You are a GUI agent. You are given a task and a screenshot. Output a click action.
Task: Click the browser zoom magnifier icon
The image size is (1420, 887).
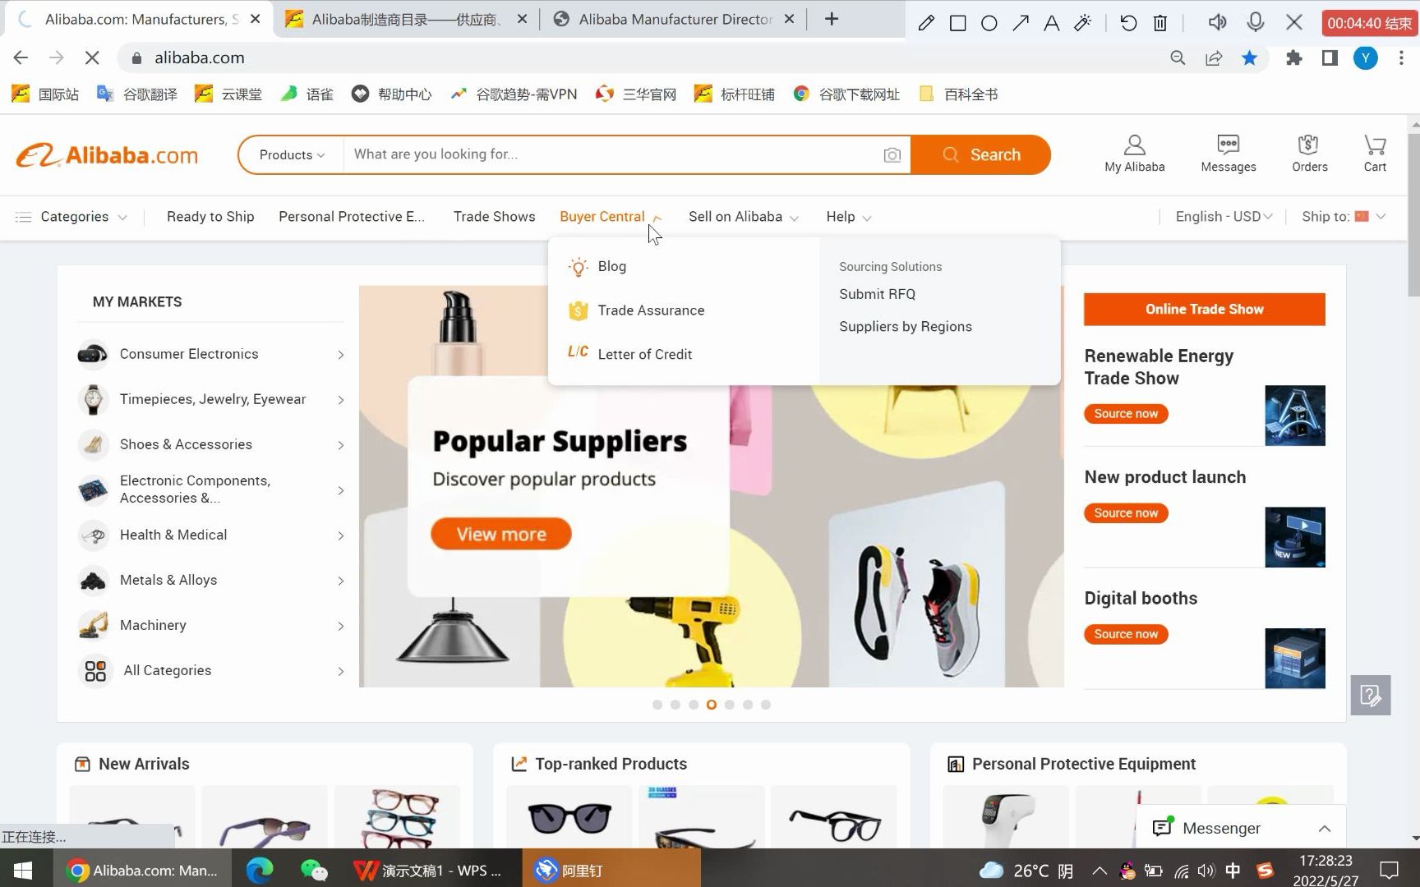[x=1178, y=57]
